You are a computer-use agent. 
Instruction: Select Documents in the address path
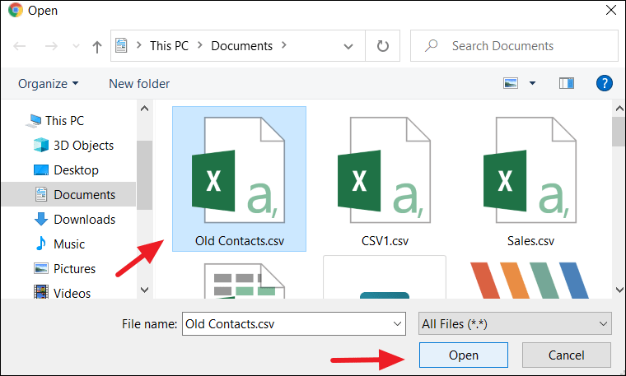coord(241,46)
